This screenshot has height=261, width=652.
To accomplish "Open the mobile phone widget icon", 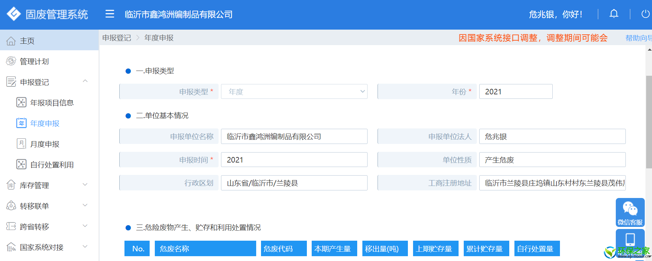I will point(630,240).
